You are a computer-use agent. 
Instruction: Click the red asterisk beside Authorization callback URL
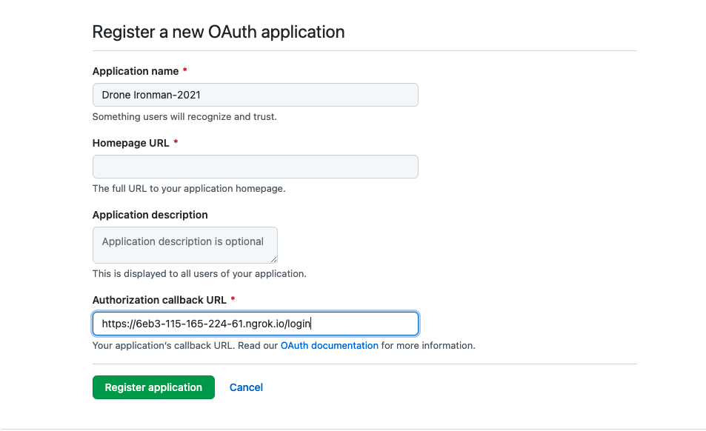pyautogui.click(x=233, y=300)
